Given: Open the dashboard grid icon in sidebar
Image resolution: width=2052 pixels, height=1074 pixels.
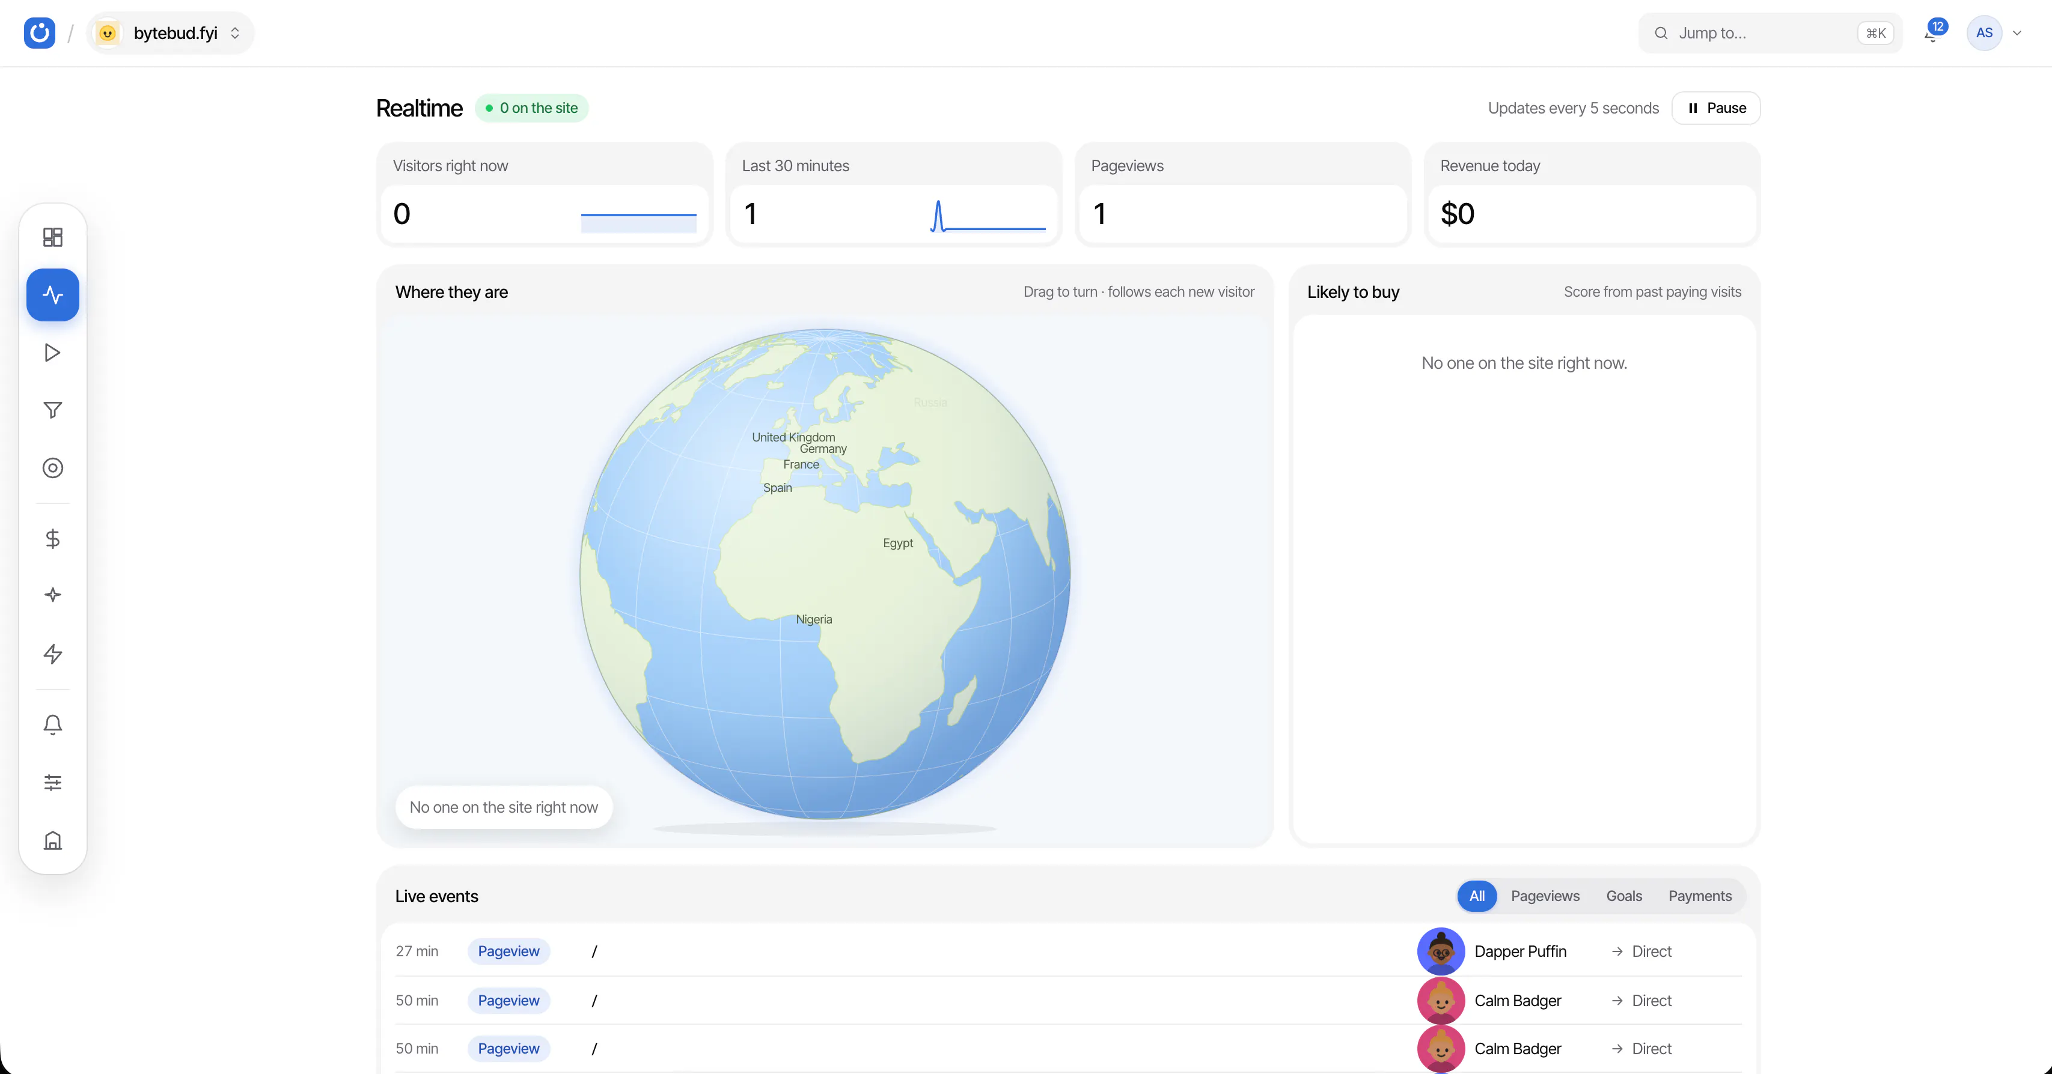Looking at the screenshot, I should click(52, 237).
